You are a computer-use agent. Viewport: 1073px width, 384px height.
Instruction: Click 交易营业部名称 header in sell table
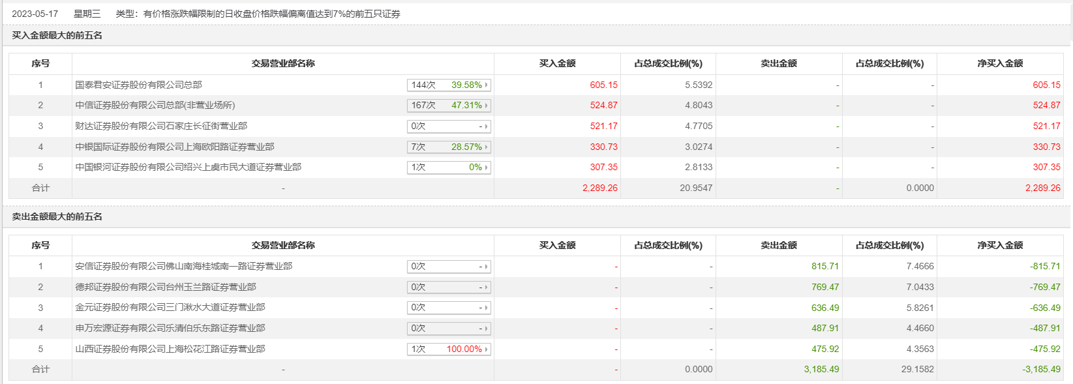tap(283, 245)
